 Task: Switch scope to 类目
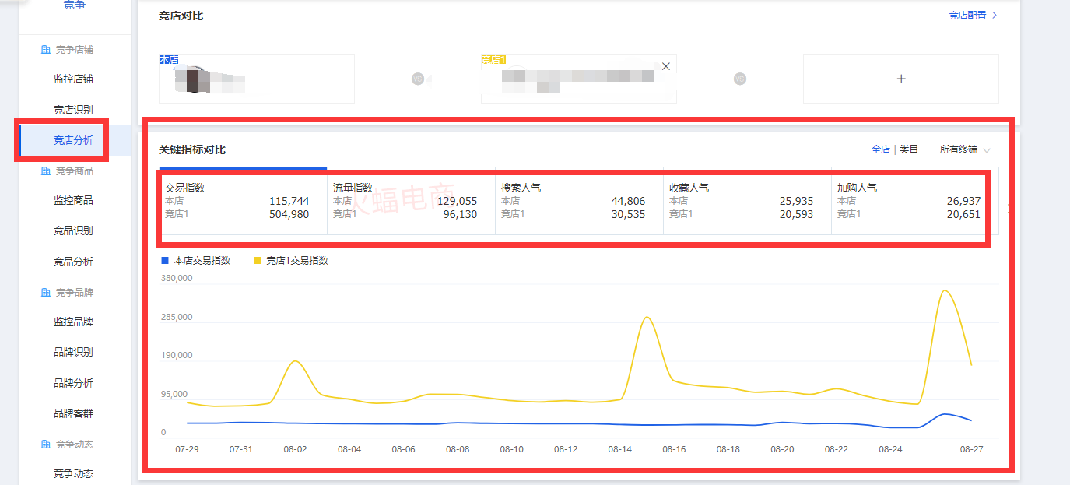[909, 149]
